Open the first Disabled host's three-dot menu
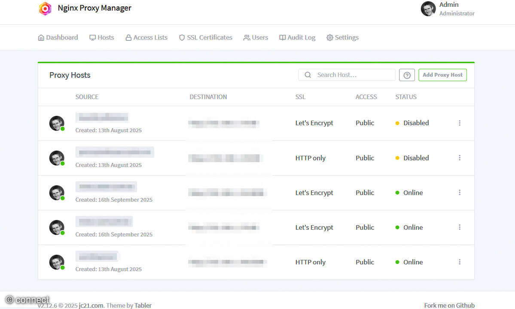Image resolution: width=515 pixels, height=309 pixels. point(460,123)
